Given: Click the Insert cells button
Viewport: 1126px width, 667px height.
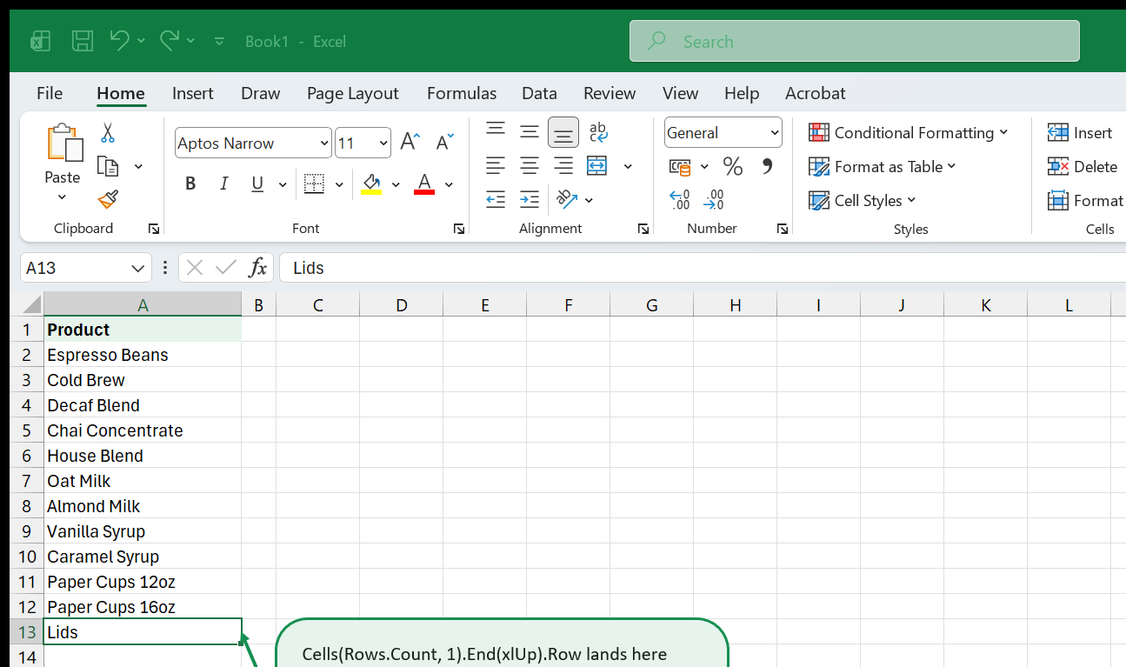Looking at the screenshot, I should 1079,132.
